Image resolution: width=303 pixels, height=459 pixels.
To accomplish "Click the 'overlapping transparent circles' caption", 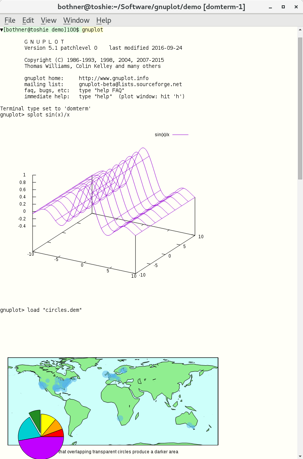I will (118, 452).
